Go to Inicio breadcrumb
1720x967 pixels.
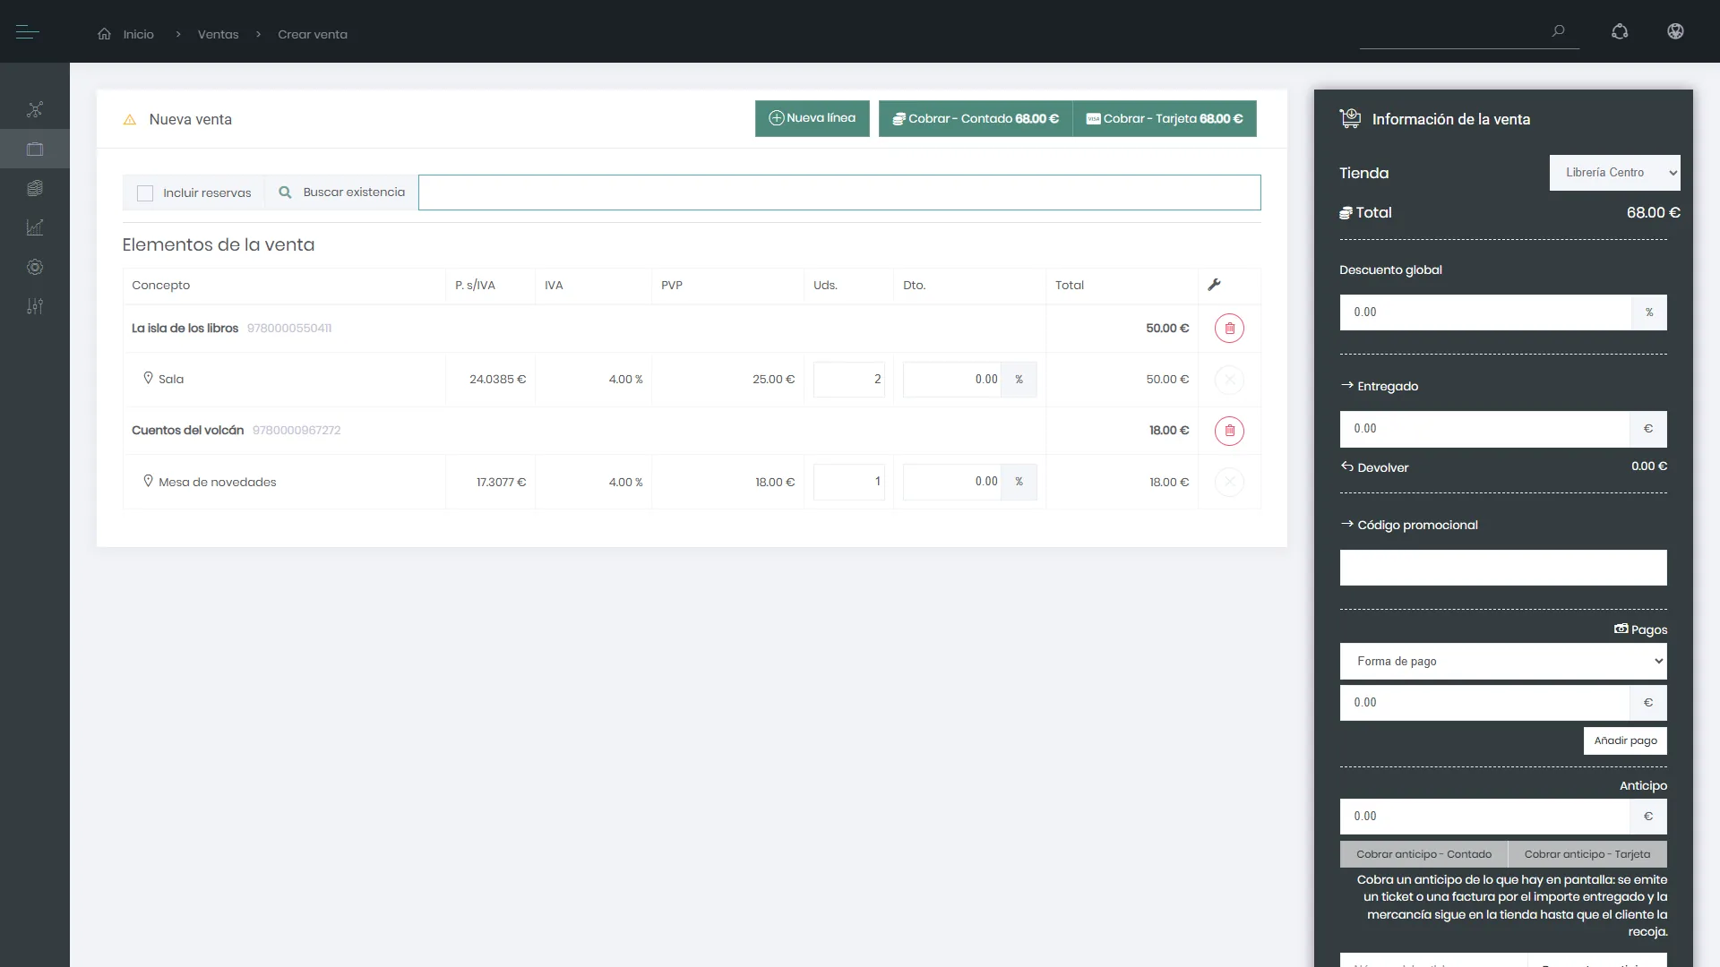(138, 34)
